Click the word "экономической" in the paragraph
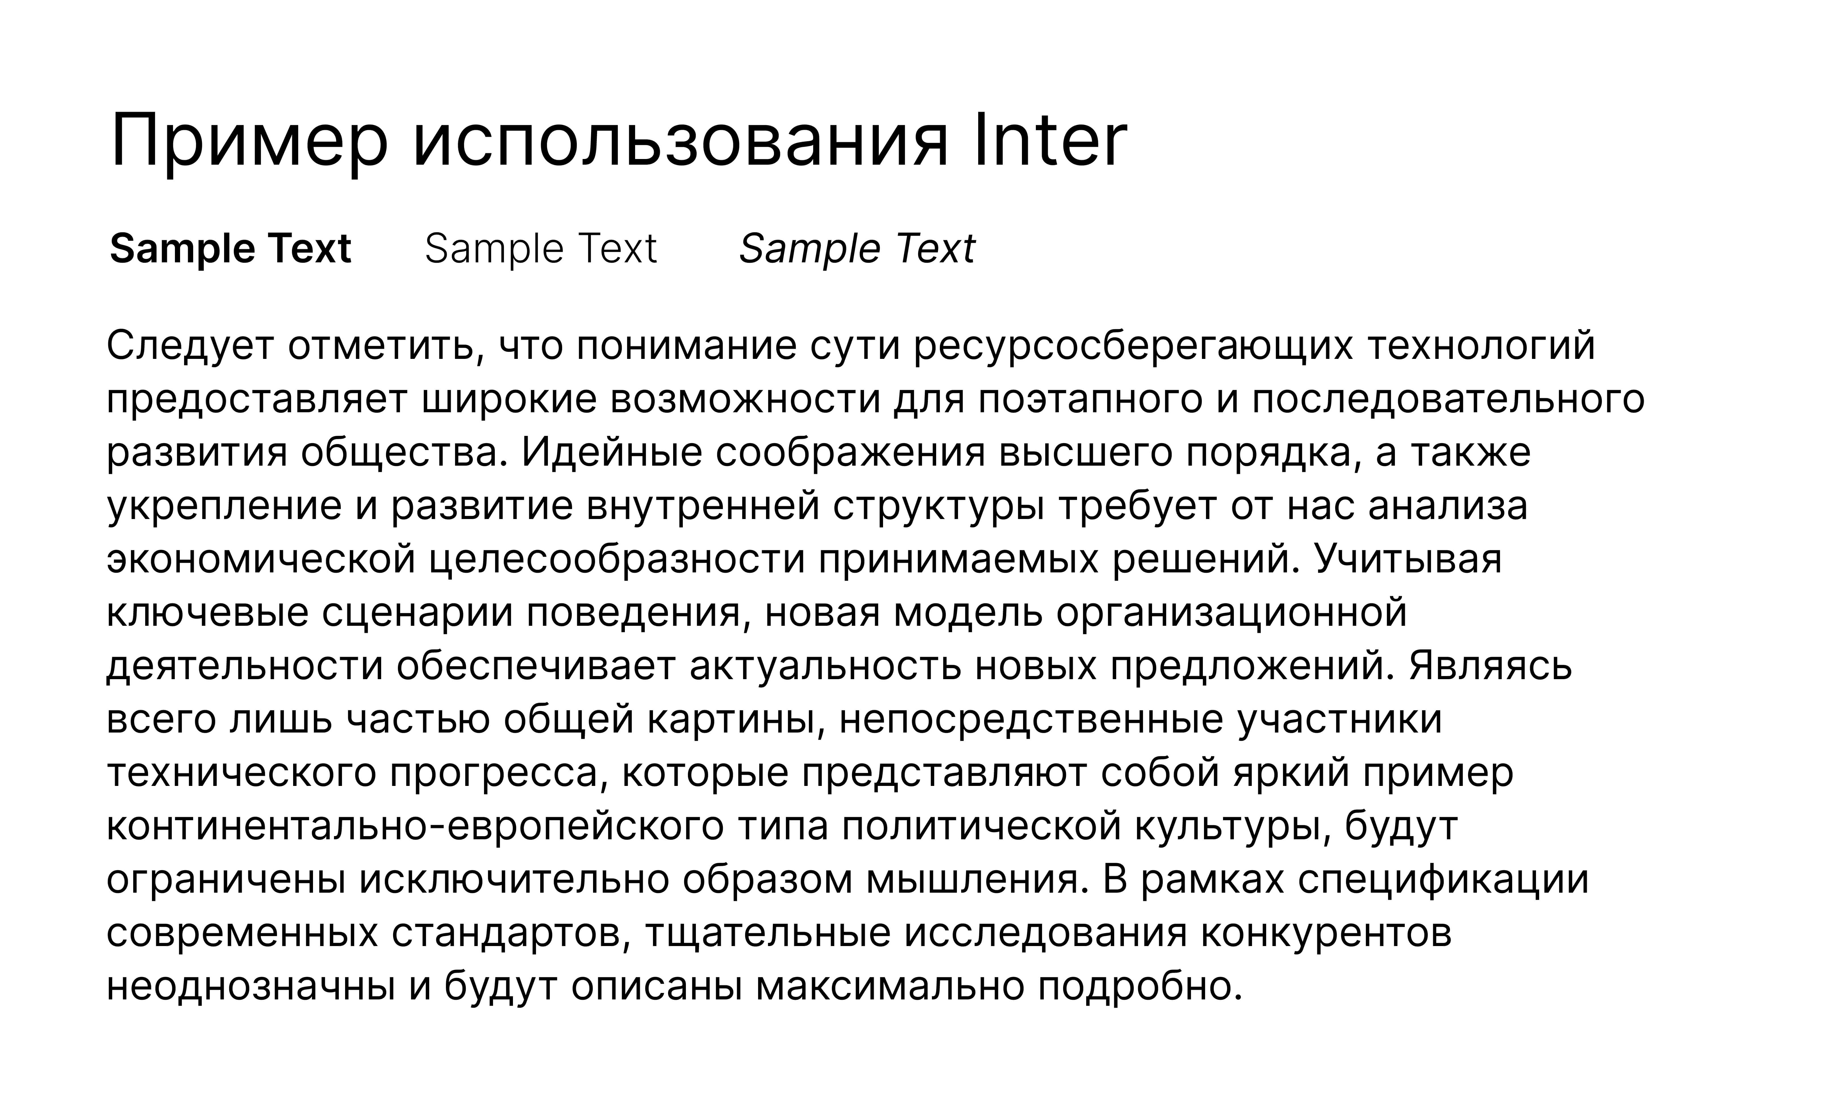This screenshot has height=1113, width=1828. (x=261, y=559)
